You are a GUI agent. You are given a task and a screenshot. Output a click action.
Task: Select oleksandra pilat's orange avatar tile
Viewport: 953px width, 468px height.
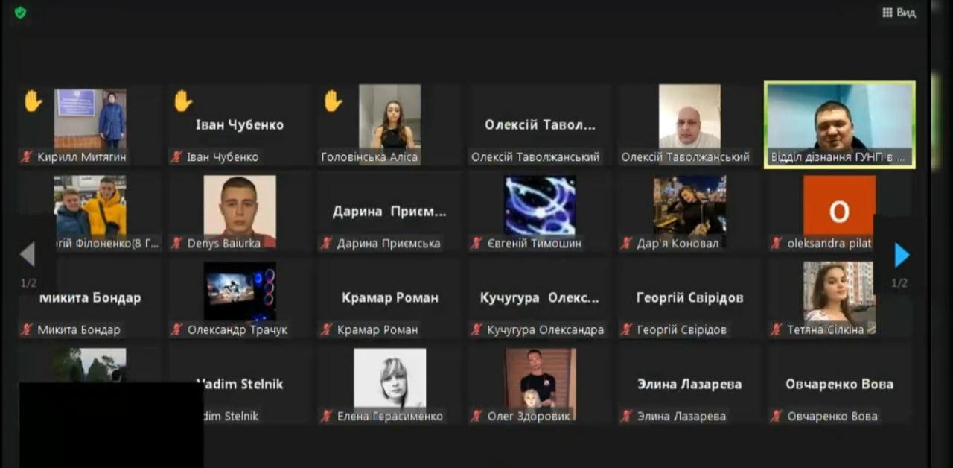point(839,211)
